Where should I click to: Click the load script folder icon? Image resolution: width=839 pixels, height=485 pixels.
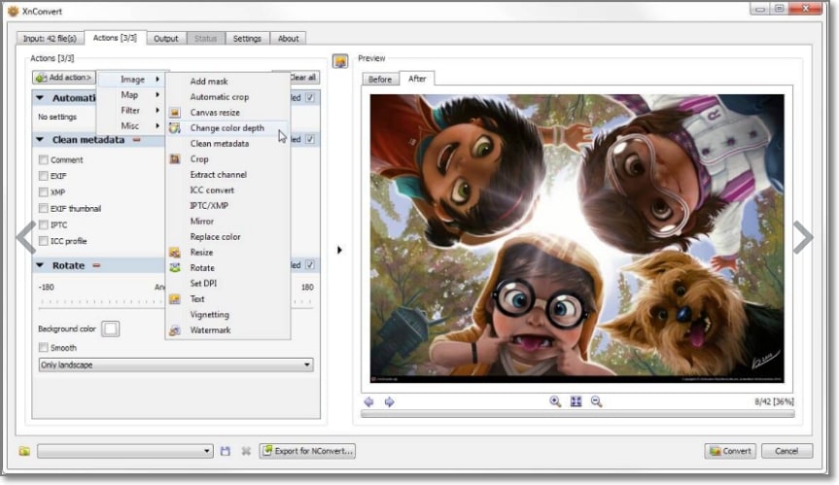[x=24, y=451]
